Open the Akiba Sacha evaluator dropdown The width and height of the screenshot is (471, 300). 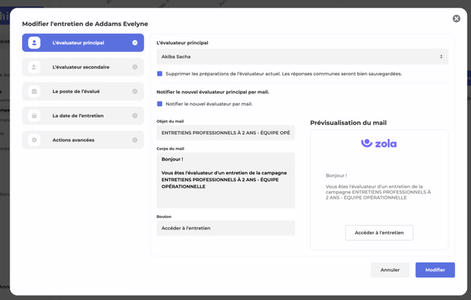302,57
